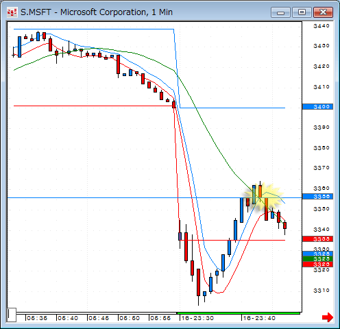
Task: Click the window title 'S.MSFT - Microsoft Corporation, 1 Min'
Action: click(97, 12)
